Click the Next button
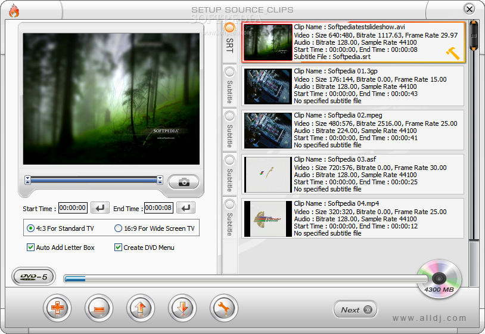Screen dimensions: 485x334 click(355, 310)
